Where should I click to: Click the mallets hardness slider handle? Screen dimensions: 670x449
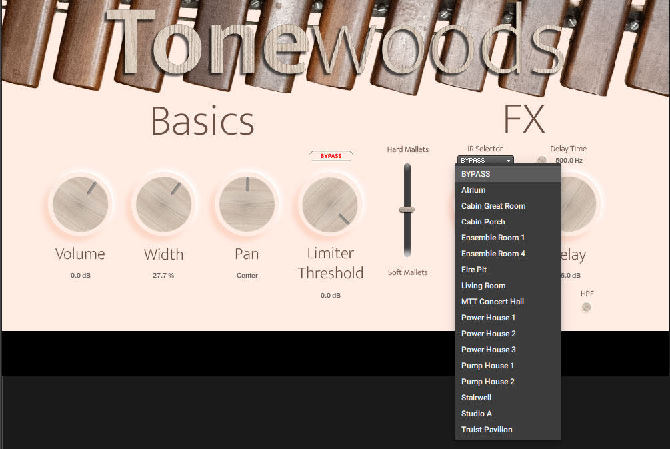(x=407, y=209)
